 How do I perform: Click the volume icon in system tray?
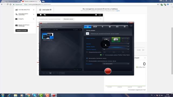pyautogui.click(x=162, y=95)
